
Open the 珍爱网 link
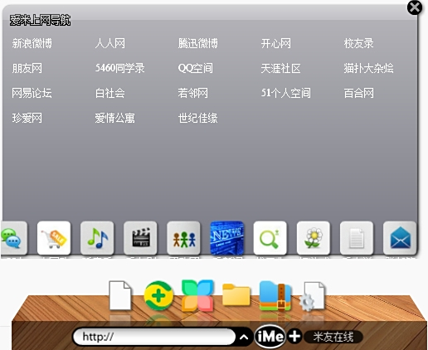tap(27, 119)
